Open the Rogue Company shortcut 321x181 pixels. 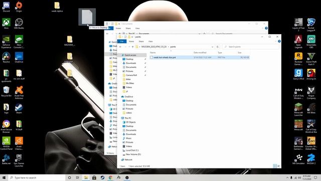point(311,93)
